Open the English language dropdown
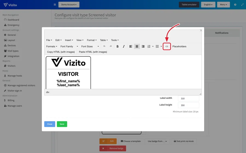Viewport: 246px width, 153px height. [208, 5]
